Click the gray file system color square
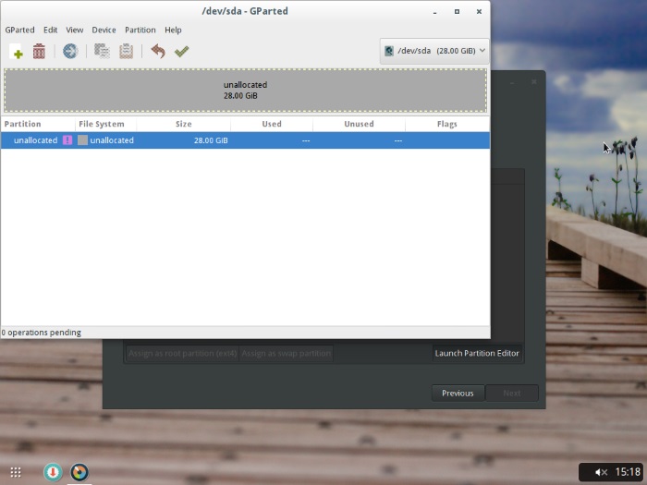 82,140
